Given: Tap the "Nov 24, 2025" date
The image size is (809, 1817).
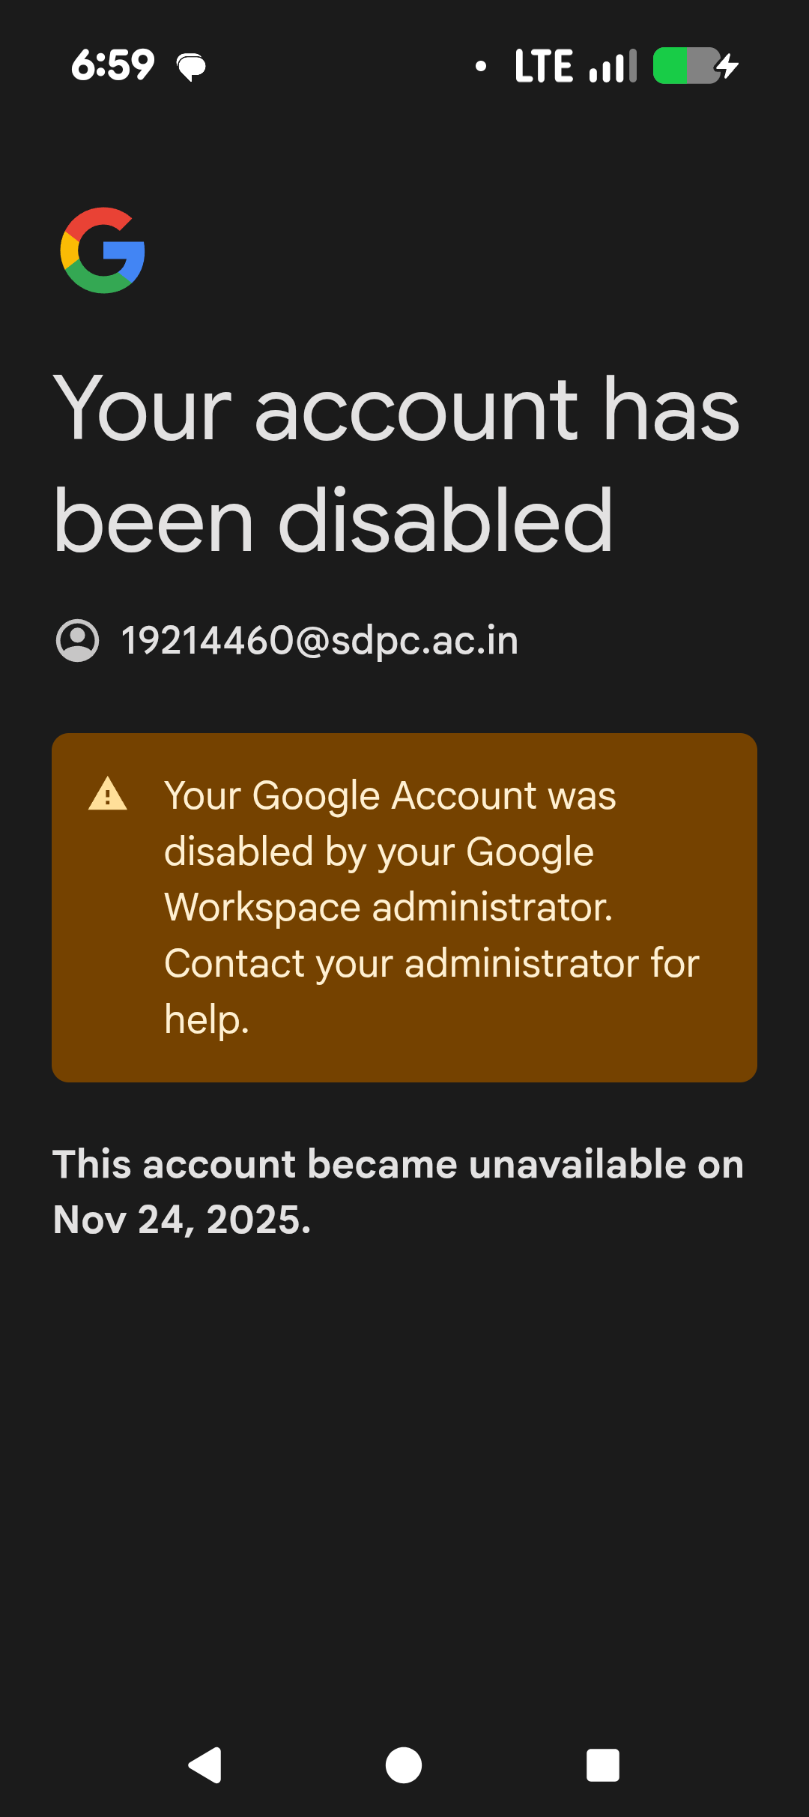Looking at the screenshot, I should point(182,1220).
